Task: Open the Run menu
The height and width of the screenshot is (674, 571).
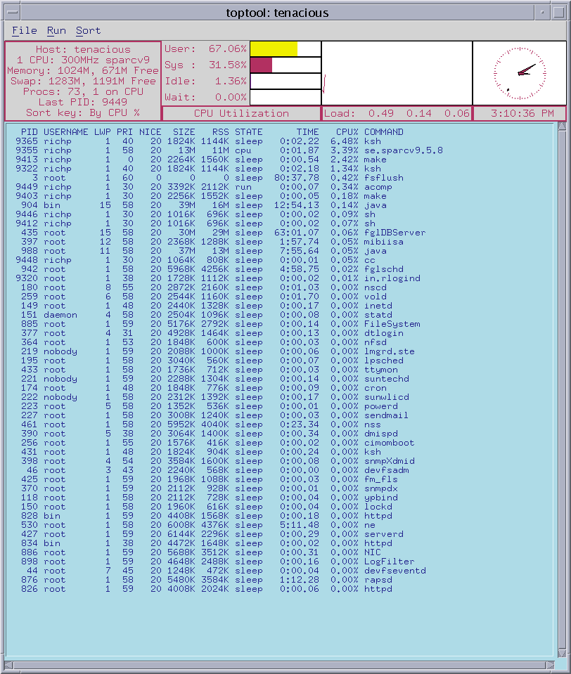Action: (56, 31)
